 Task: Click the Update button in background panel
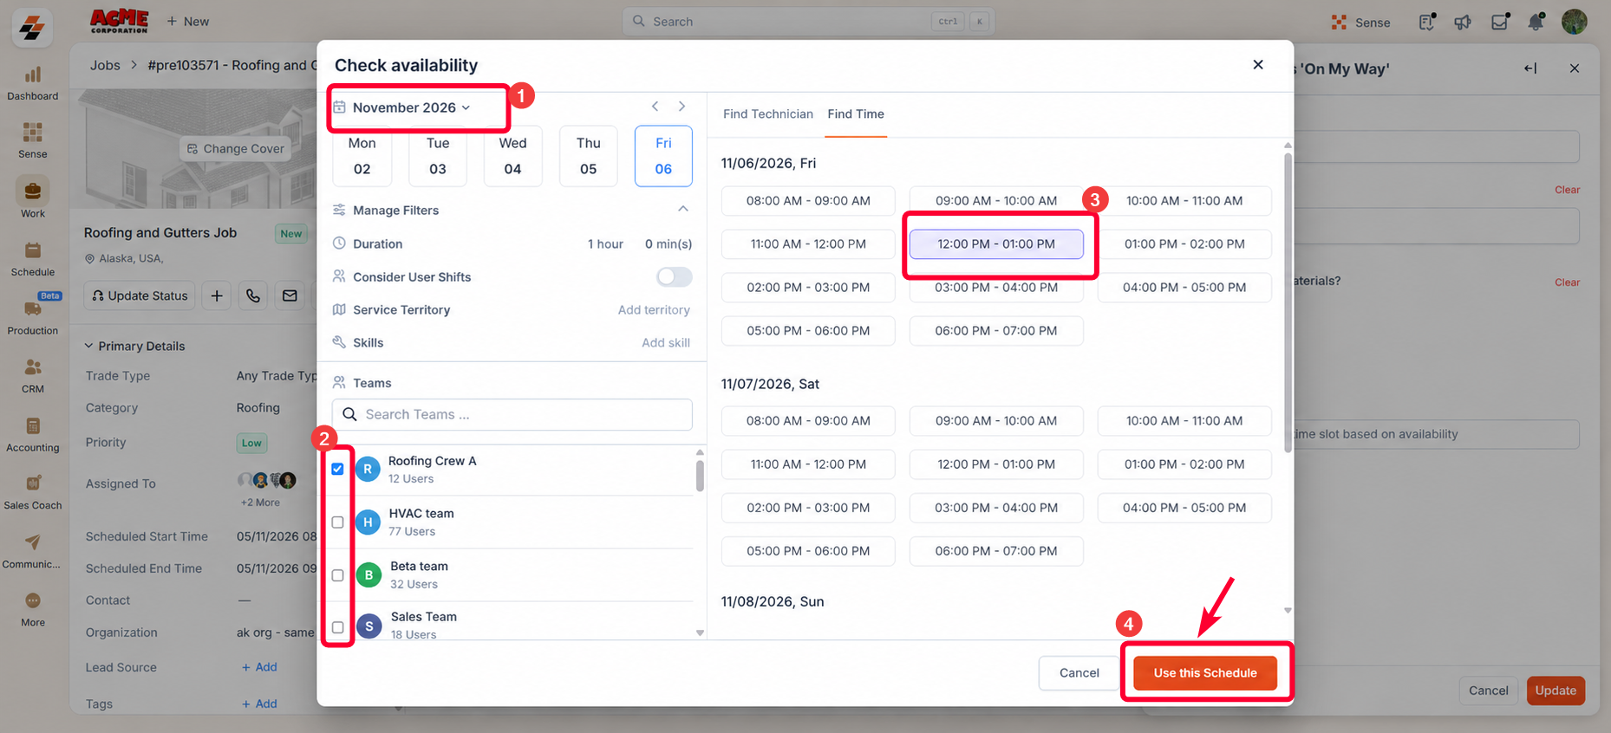[1556, 691]
